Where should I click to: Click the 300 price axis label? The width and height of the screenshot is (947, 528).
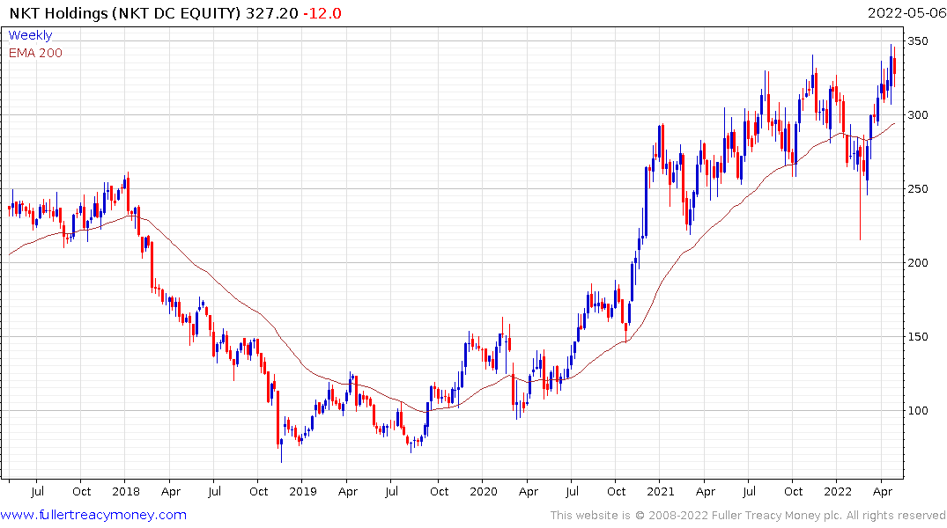(x=918, y=115)
